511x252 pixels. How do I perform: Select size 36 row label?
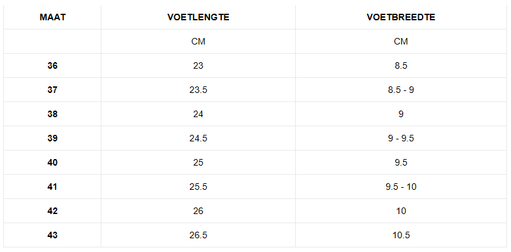[52, 66]
